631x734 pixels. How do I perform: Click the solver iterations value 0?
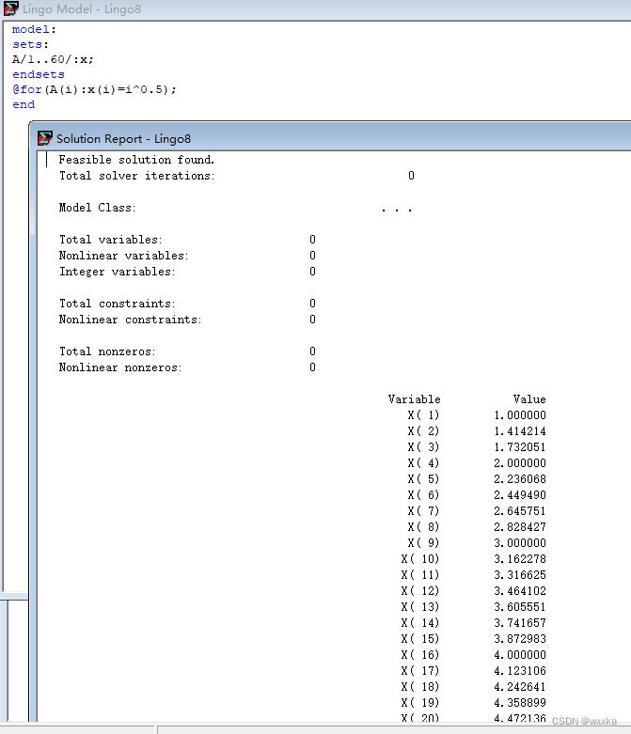pos(411,176)
